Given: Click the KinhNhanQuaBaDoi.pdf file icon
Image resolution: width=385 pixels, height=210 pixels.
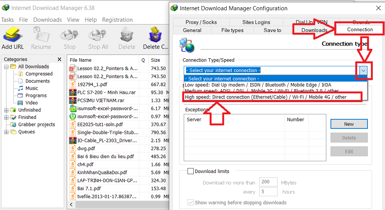Looking at the screenshot, I should [73, 173].
